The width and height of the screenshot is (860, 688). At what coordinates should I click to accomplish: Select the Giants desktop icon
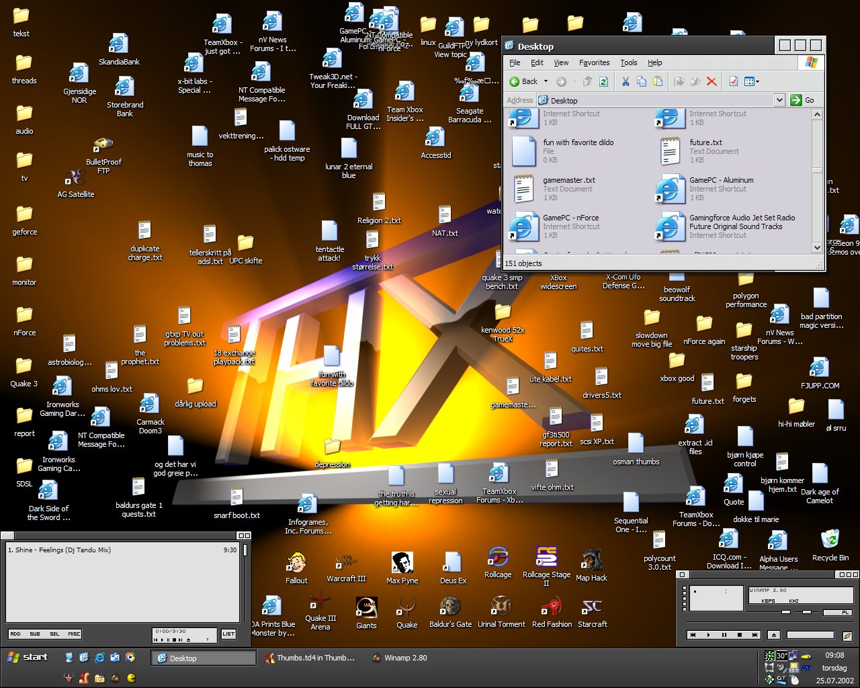coord(366,613)
